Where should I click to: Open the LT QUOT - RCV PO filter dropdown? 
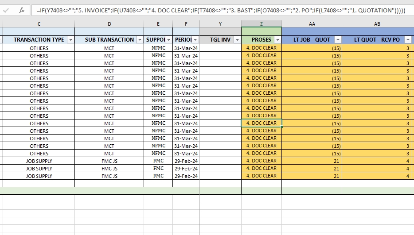pos(408,40)
